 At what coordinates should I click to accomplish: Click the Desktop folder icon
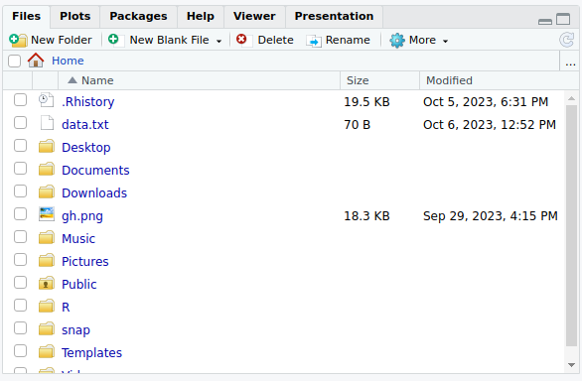[47, 147]
